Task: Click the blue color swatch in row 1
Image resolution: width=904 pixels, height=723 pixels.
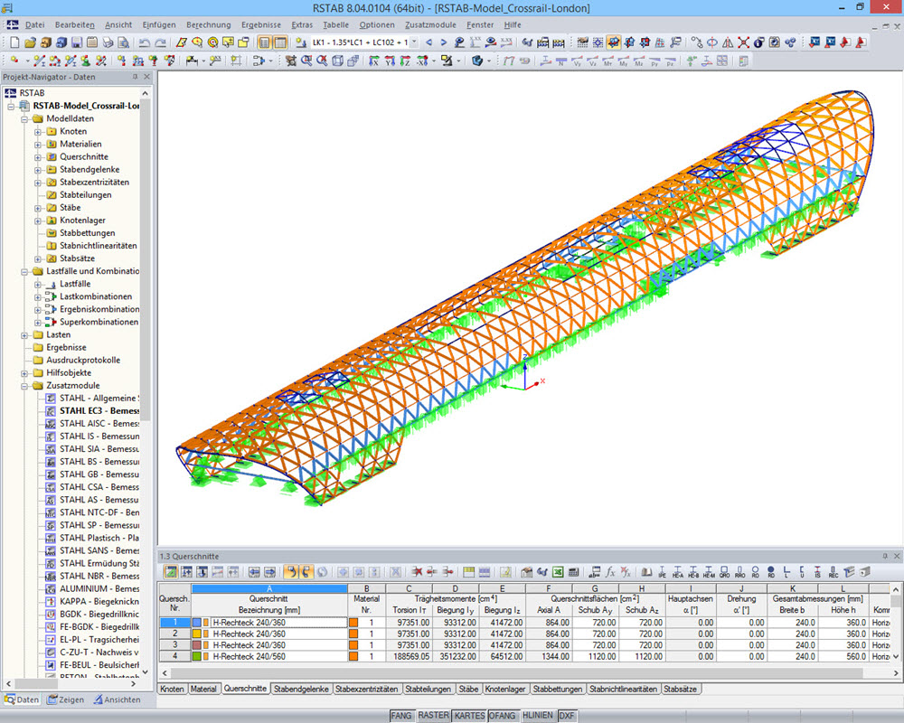Action: point(196,623)
